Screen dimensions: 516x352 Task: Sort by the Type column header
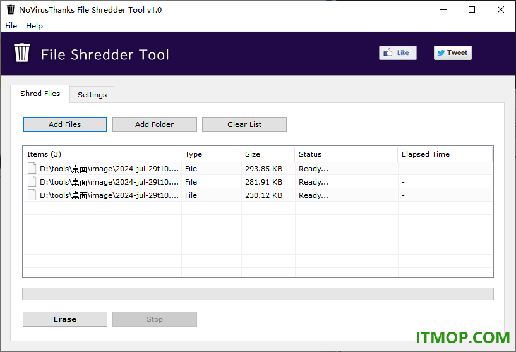pos(211,154)
